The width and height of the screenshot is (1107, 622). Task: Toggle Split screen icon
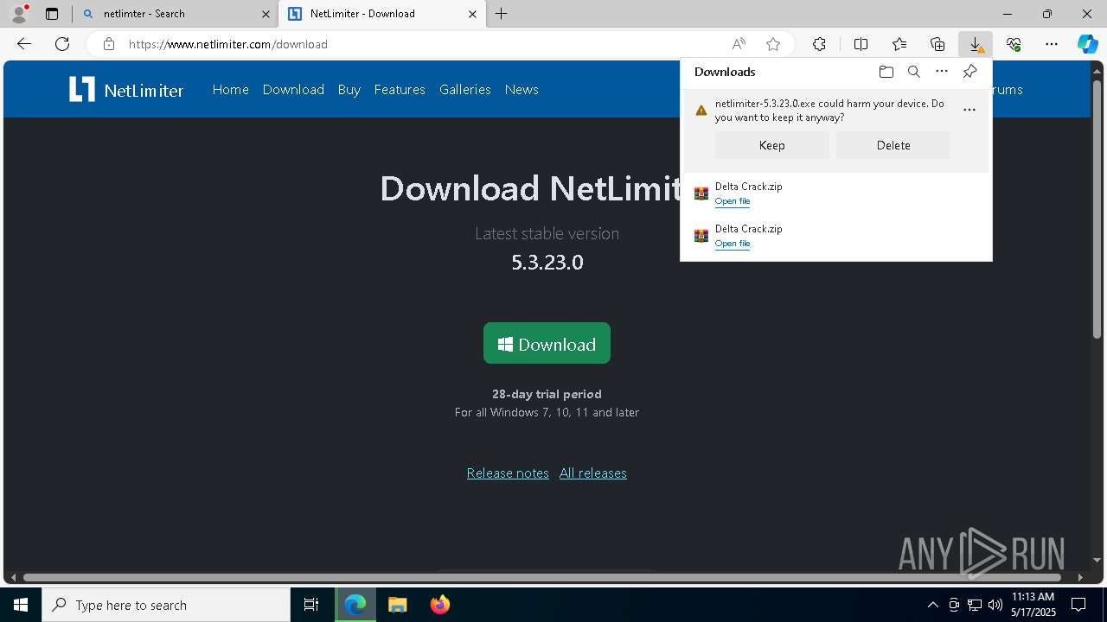(861, 44)
